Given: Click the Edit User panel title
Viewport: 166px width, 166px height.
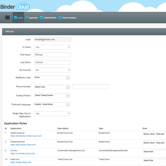Looking at the screenshot, I should 9,32.
